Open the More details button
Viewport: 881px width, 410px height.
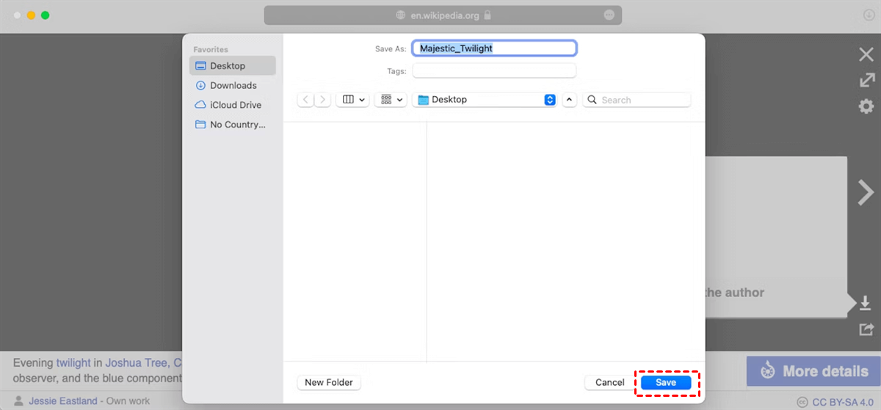click(x=813, y=371)
